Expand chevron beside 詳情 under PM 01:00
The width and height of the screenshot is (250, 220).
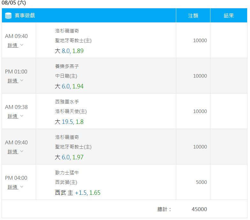tap(22, 80)
